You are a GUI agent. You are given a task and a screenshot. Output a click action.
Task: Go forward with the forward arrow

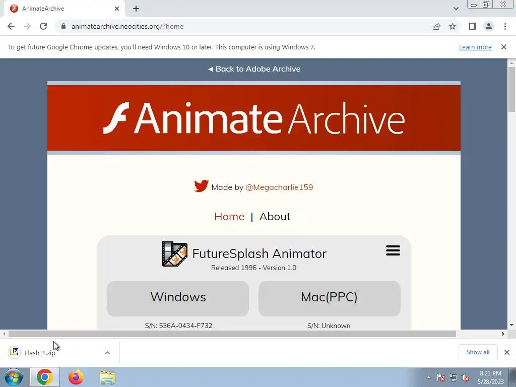(27, 26)
